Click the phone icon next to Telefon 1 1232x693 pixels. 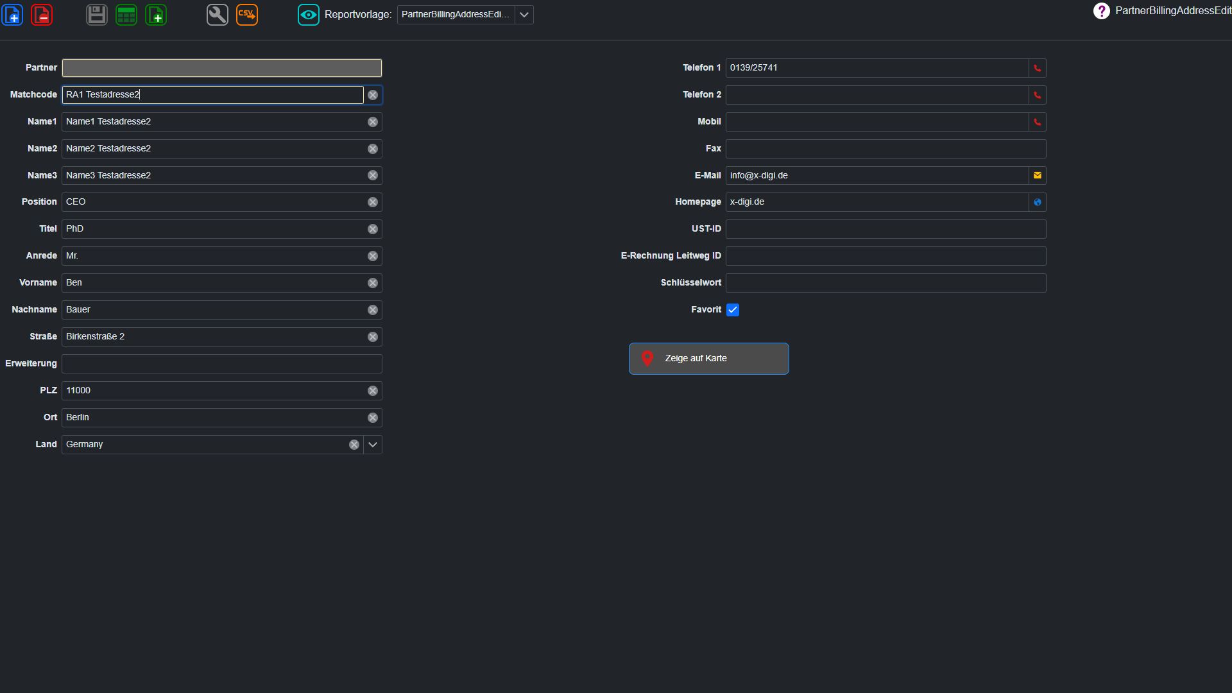click(x=1038, y=68)
